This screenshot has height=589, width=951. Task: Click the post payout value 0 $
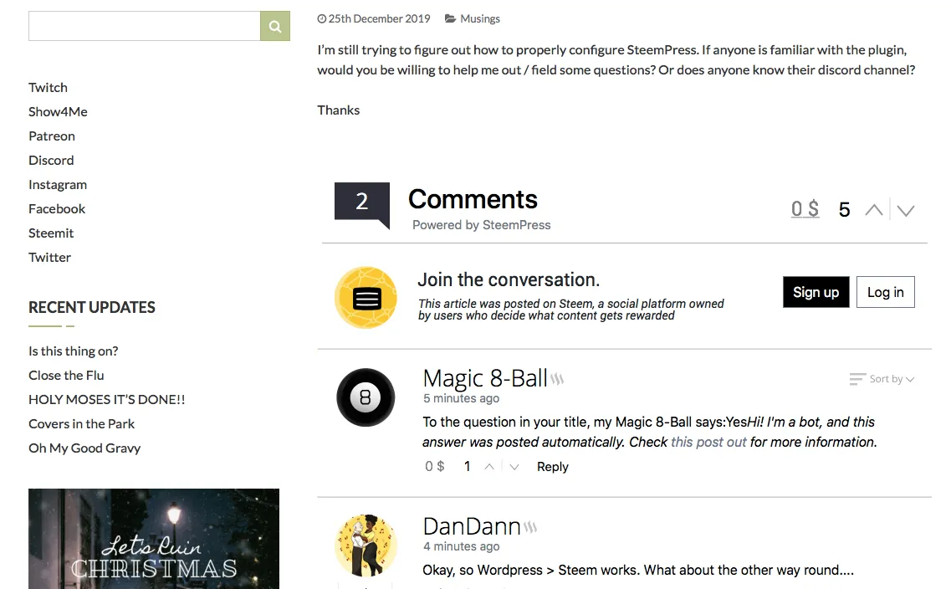tap(805, 209)
